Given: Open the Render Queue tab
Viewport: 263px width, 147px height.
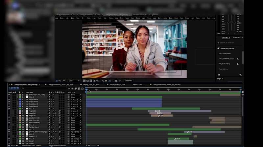Looking at the screenshot, I should 137,85.
